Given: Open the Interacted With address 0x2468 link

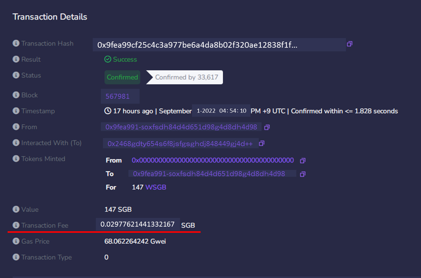Looking at the screenshot, I should pyautogui.click(x=180, y=144).
